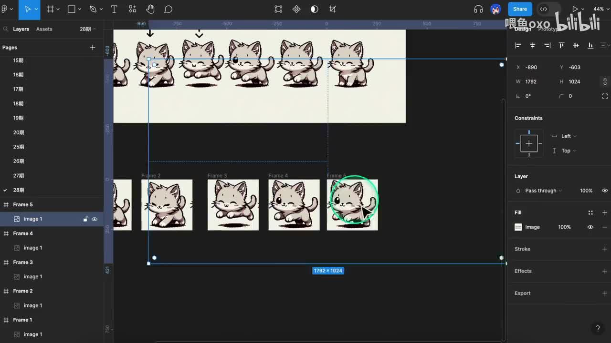Expand the 44% zoom dropdown
Viewport: 611px width, 343px height.
600,9
